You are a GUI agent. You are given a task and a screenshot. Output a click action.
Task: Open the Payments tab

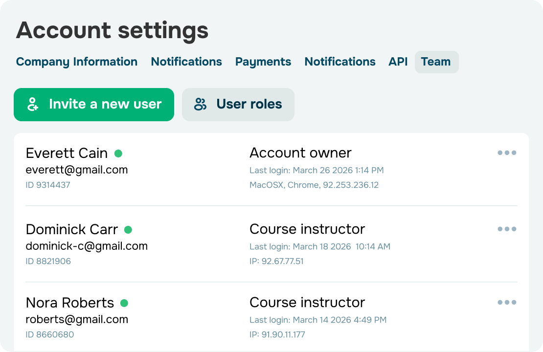[x=263, y=62]
